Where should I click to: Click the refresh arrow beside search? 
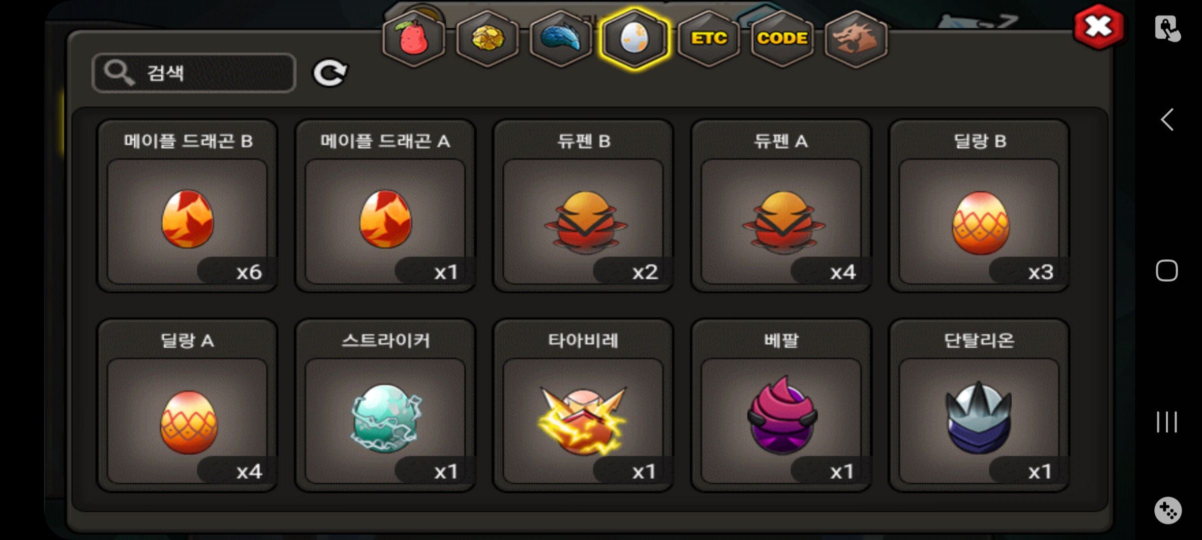coord(330,73)
